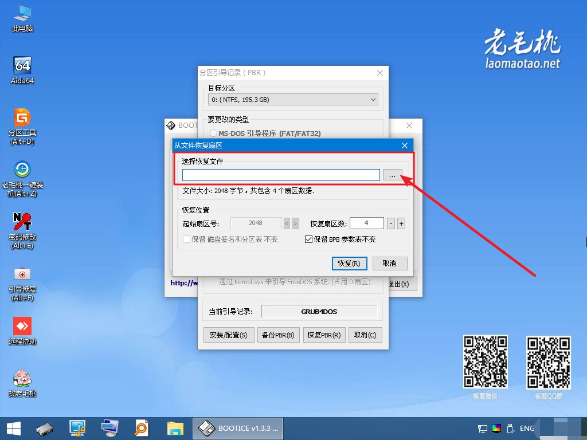Image resolution: width=587 pixels, height=440 pixels.
Task: Click the right arrow beside 起始扇区号
Action: coord(295,224)
